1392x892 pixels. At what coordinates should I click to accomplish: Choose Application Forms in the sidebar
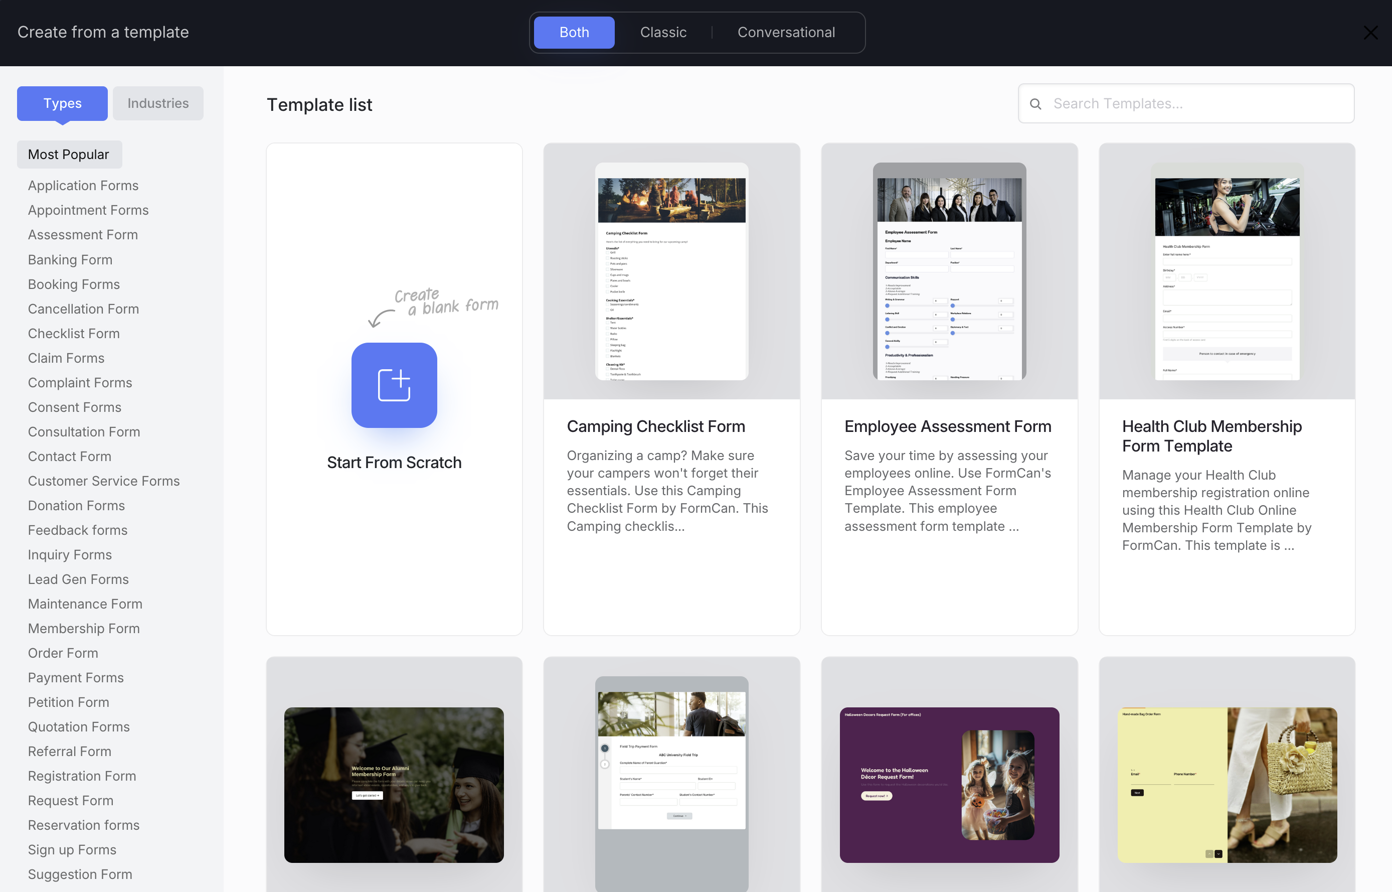(83, 185)
